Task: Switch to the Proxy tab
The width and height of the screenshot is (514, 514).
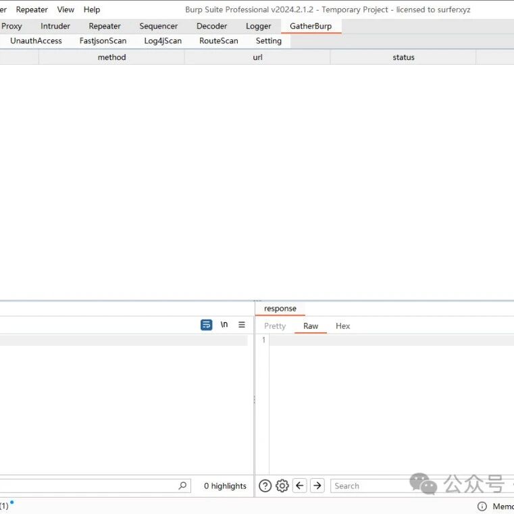Action: 11,26
